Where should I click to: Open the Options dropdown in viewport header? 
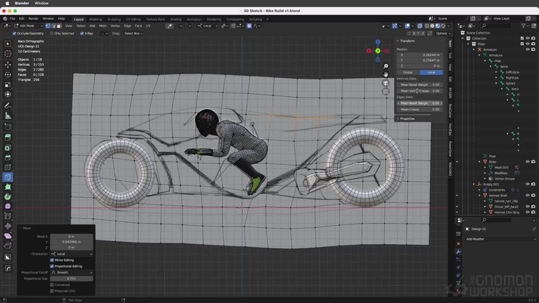[x=443, y=33]
